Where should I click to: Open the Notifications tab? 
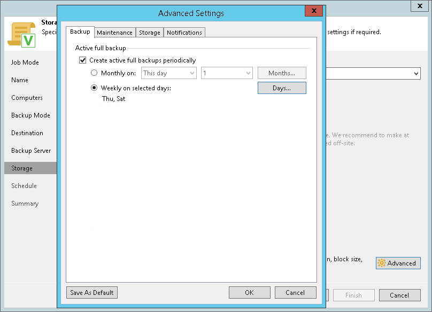[x=184, y=33]
